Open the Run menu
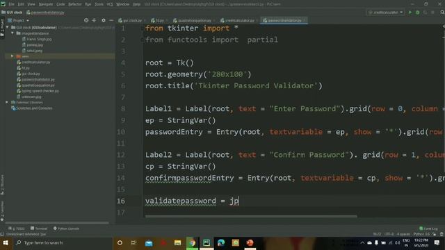445x250 pixels. [x=88, y=4]
